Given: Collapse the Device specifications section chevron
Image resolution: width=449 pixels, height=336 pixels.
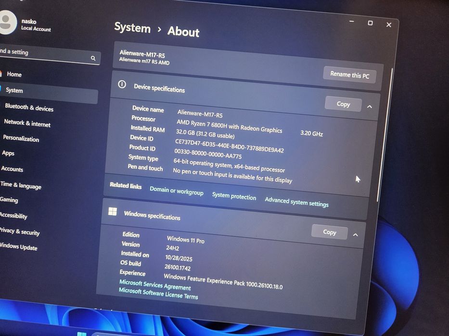Looking at the screenshot, I should click(x=370, y=107).
